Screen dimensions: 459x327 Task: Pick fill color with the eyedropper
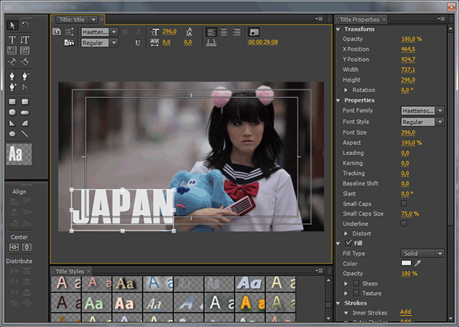418,264
